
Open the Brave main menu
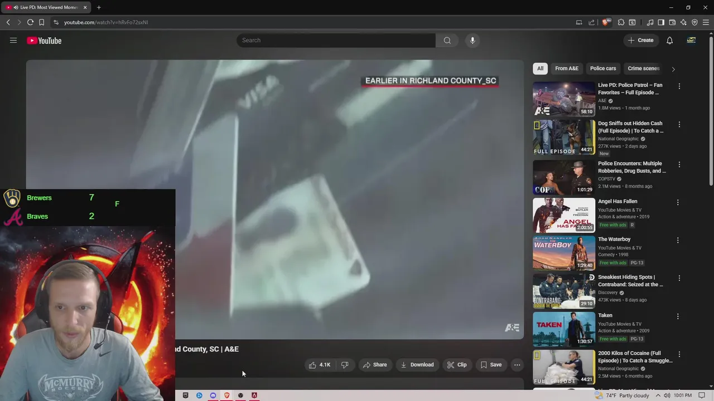click(x=706, y=22)
